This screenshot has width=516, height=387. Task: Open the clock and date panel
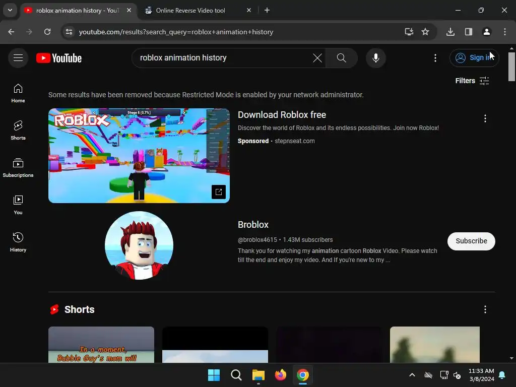pyautogui.click(x=481, y=375)
